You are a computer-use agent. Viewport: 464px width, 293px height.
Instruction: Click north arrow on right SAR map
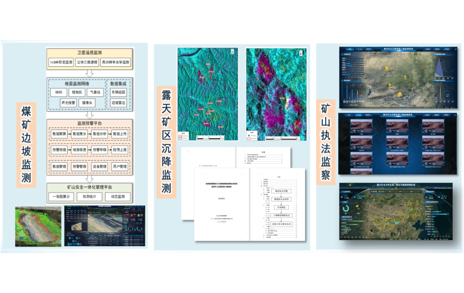tap(301, 53)
